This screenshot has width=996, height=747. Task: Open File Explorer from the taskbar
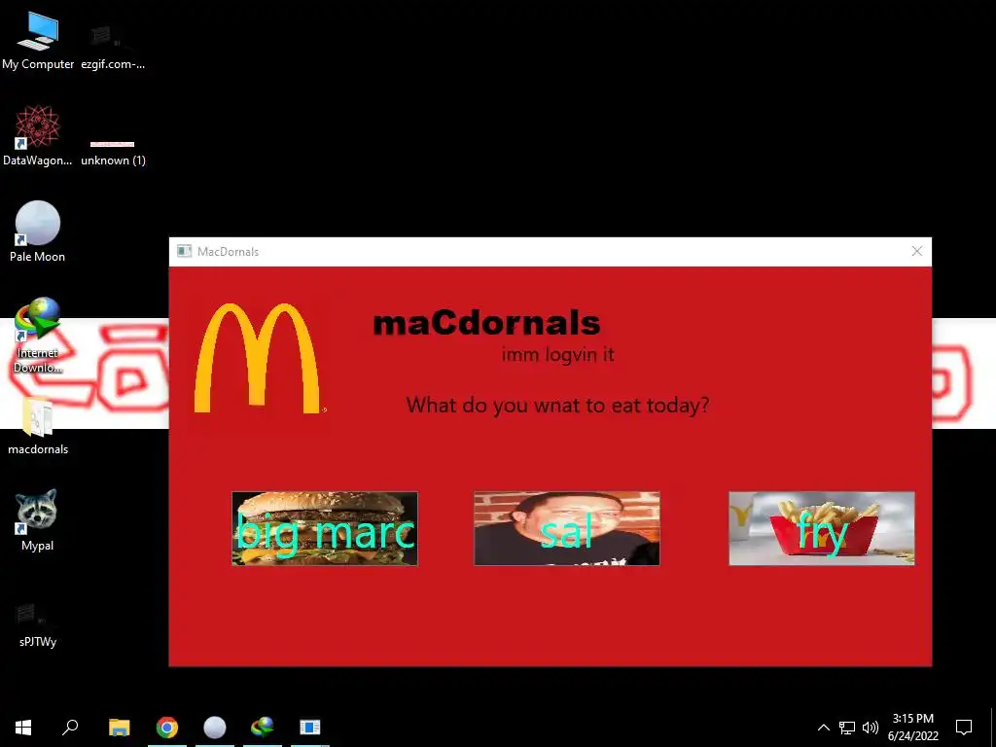tap(119, 728)
